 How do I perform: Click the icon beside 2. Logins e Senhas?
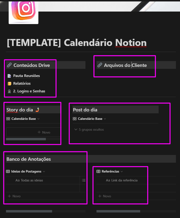[x=9, y=91]
